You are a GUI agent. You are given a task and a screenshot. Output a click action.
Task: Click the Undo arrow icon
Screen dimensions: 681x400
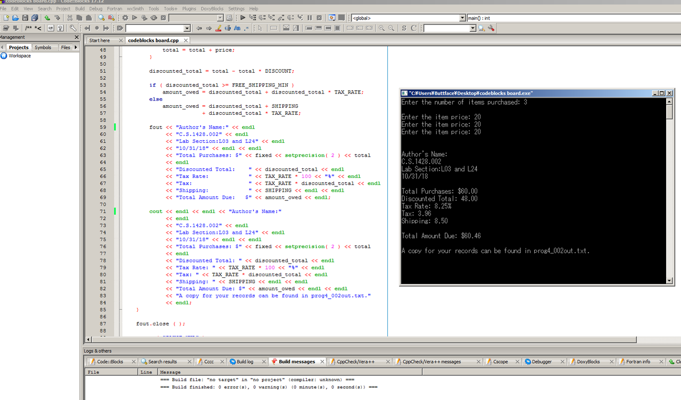[x=47, y=18]
